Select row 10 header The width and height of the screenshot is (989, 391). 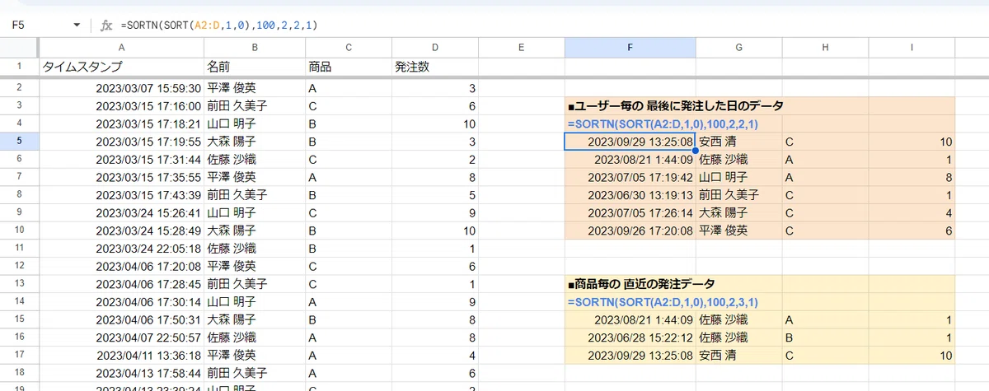[19, 230]
